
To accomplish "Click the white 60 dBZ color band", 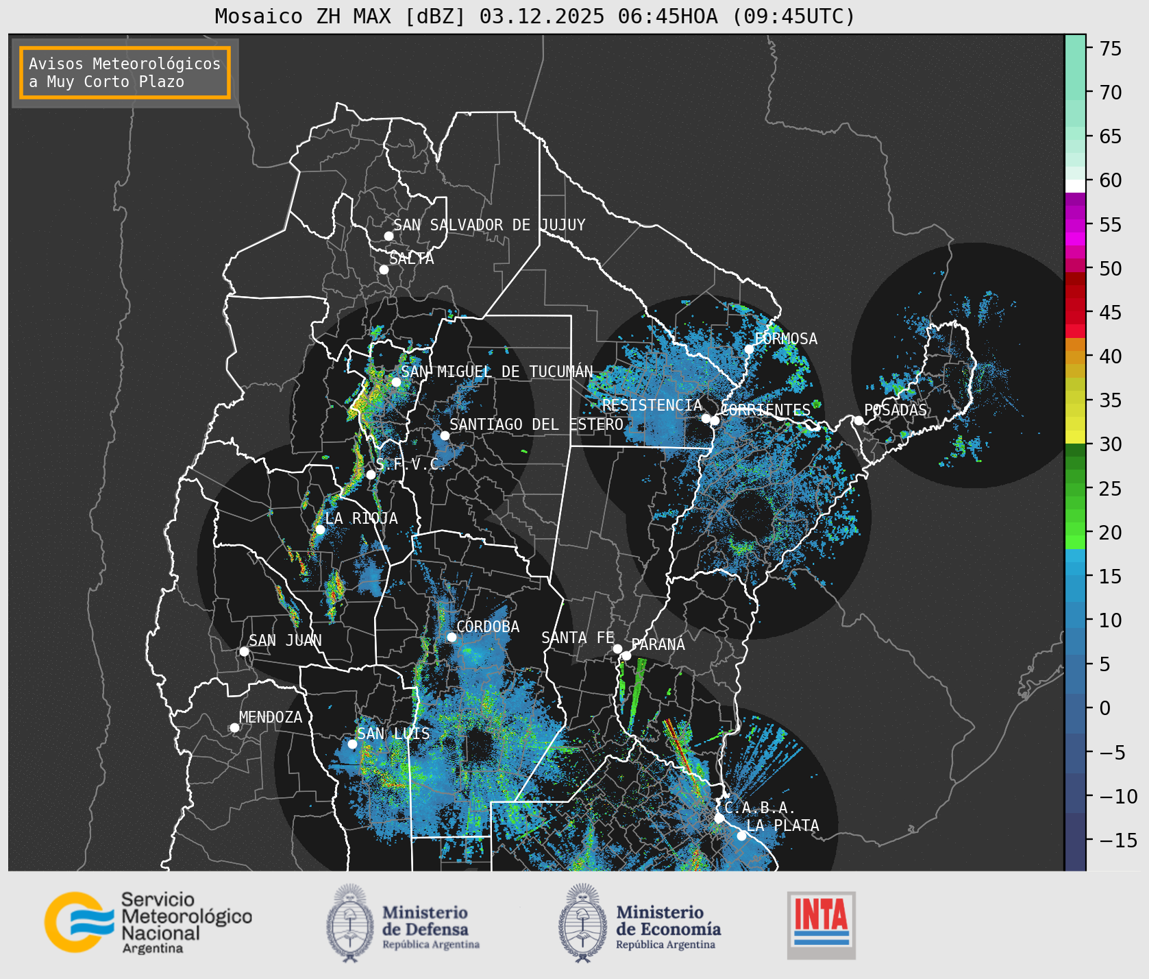I will click(1075, 186).
